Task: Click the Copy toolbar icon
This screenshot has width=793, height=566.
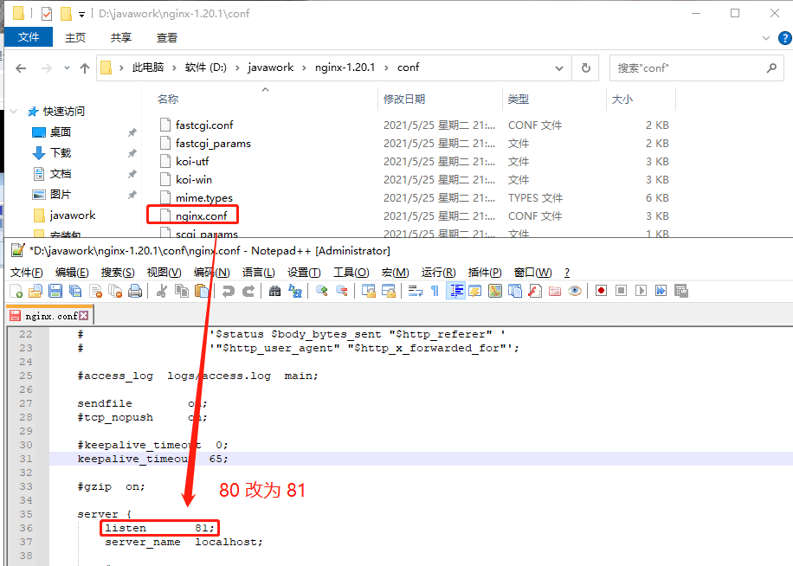Action: (182, 291)
